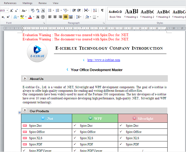
Task: Click the About Us arrow icon
Action: 25,79
